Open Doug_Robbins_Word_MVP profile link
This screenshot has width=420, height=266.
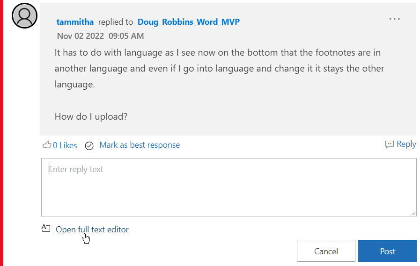click(x=189, y=22)
